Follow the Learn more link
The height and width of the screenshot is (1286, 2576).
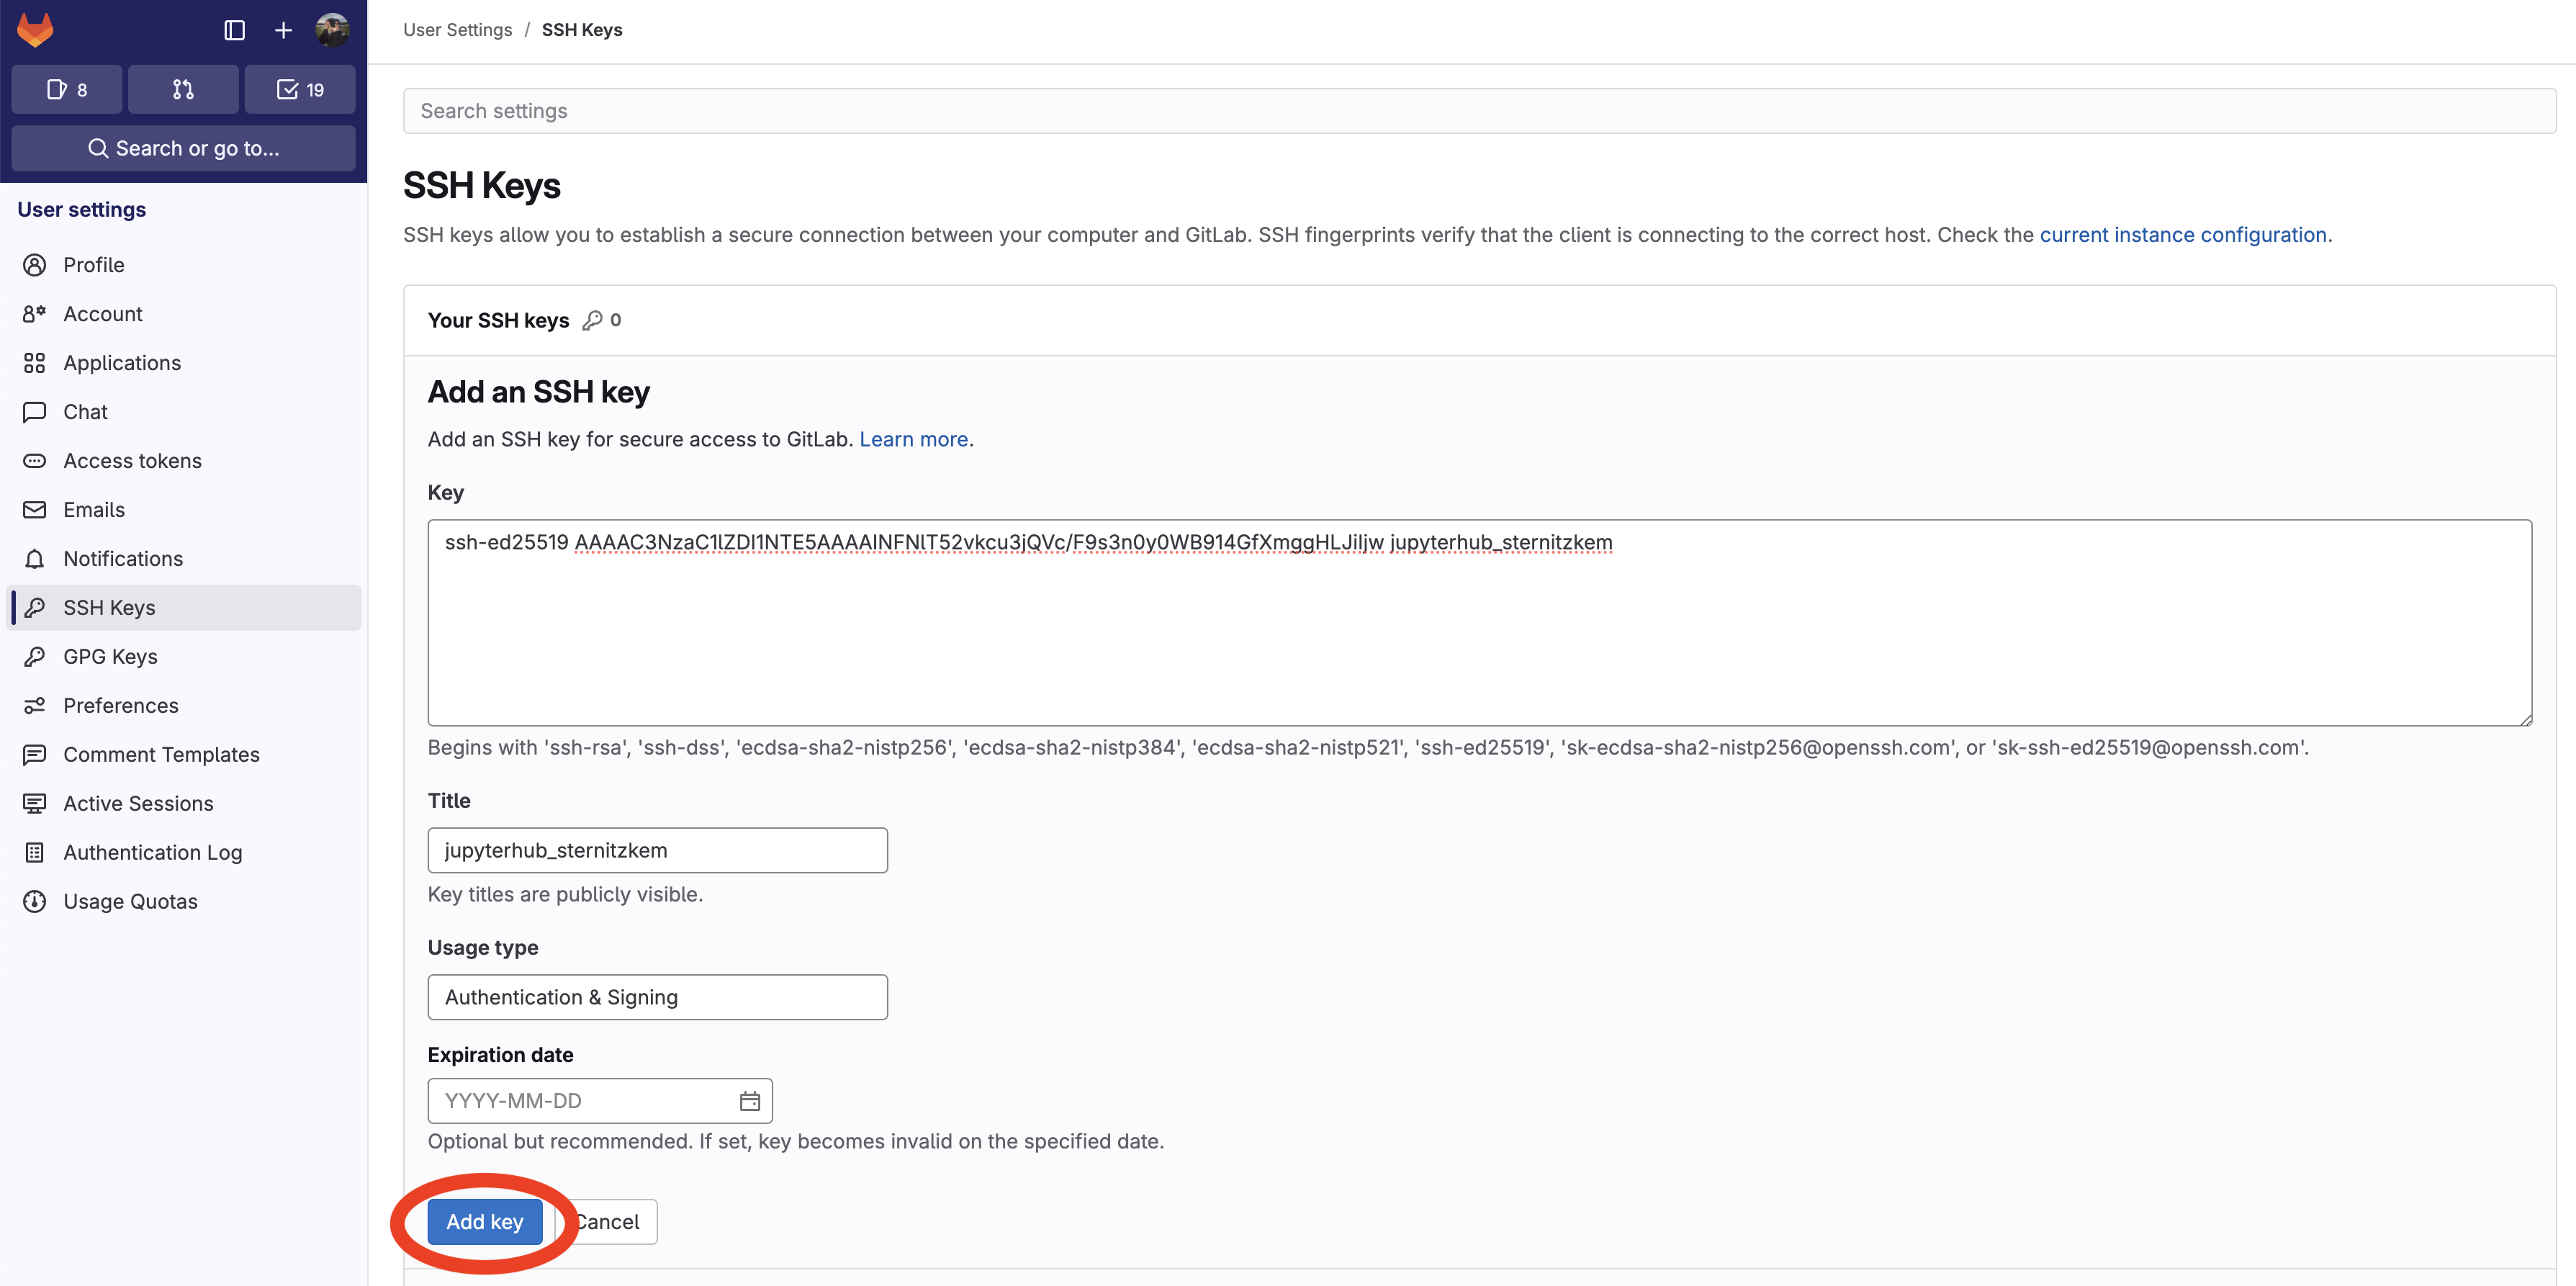click(913, 439)
